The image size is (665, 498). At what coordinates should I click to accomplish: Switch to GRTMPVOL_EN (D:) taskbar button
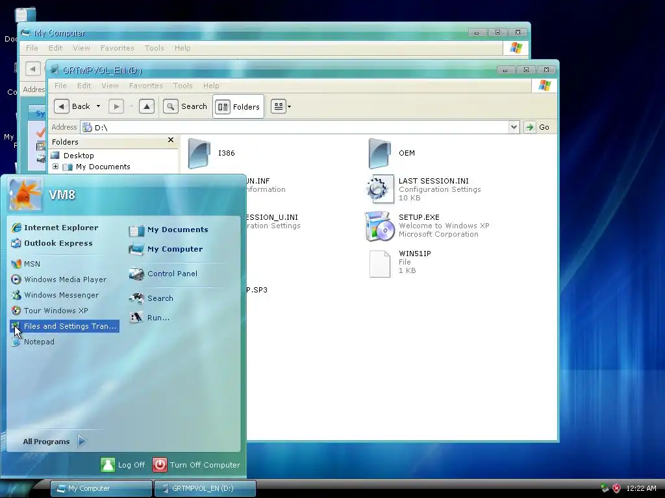pyautogui.click(x=205, y=488)
